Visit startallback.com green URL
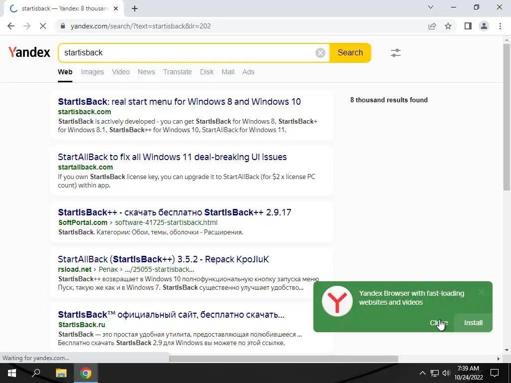Screen dimensions: 511x383 pyautogui.click(x=85, y=167)
